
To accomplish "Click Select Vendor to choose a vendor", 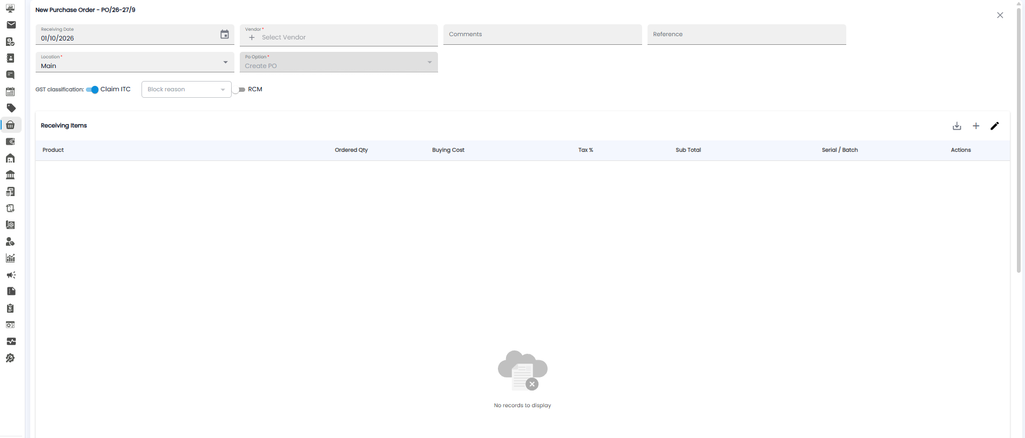I will click(284, 37).
